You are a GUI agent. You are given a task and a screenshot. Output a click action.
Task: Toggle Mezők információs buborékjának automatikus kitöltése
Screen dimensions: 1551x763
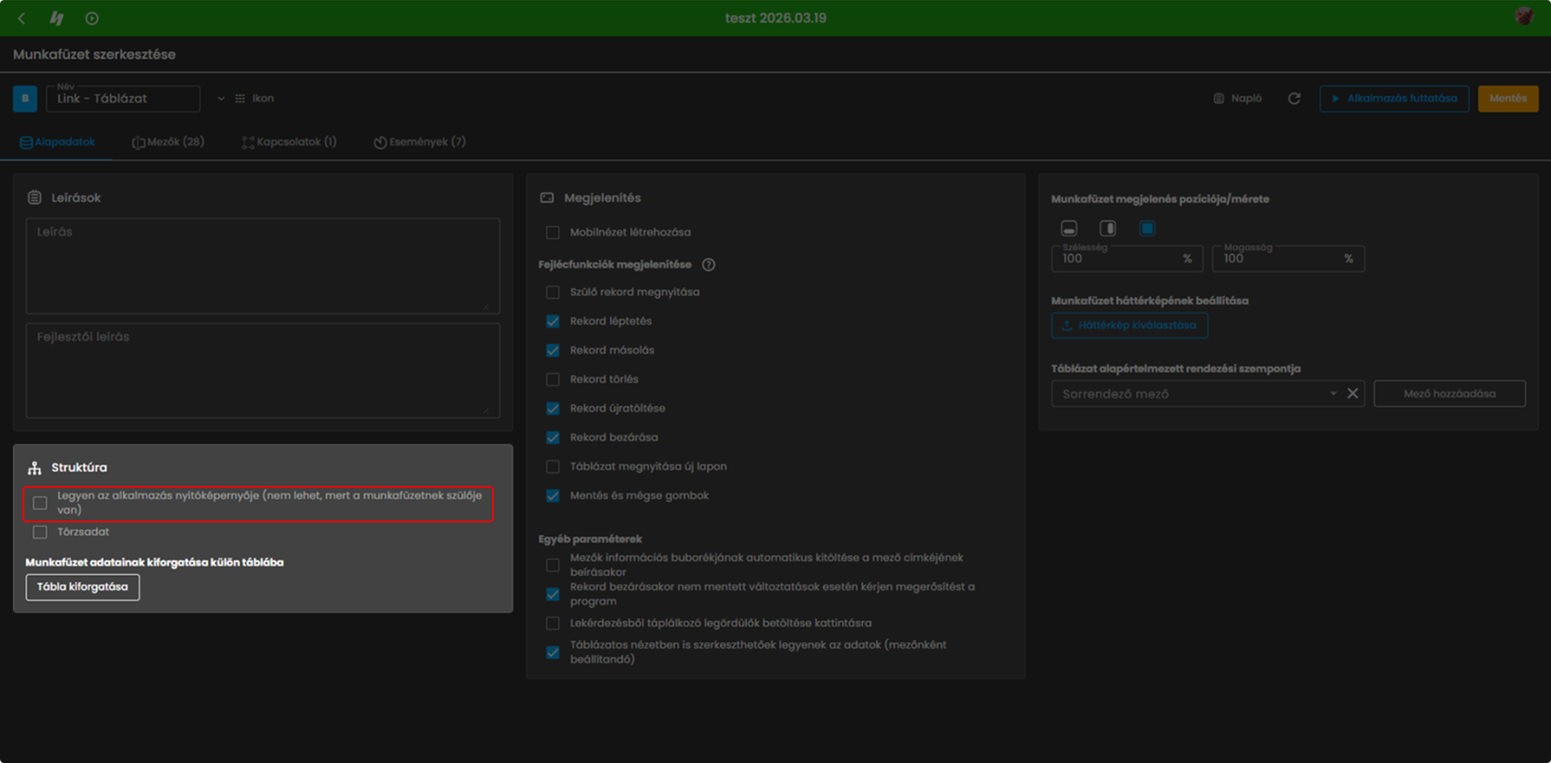pyautogui.click(x=552, y=565)
